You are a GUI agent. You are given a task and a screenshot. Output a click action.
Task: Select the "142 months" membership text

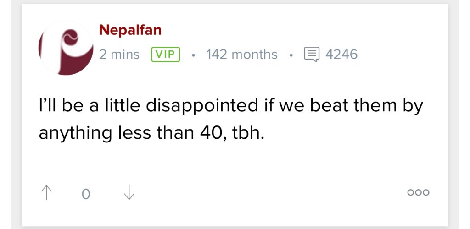pos(241,55)
